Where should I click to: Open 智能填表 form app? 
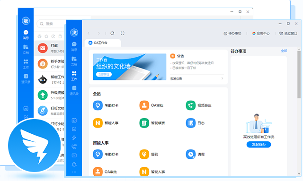152,123
